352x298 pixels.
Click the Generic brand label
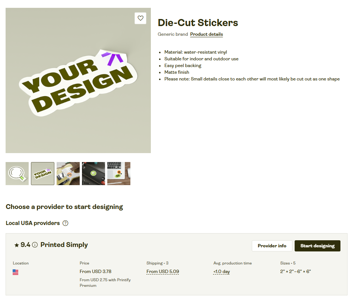tap(172, 34)
